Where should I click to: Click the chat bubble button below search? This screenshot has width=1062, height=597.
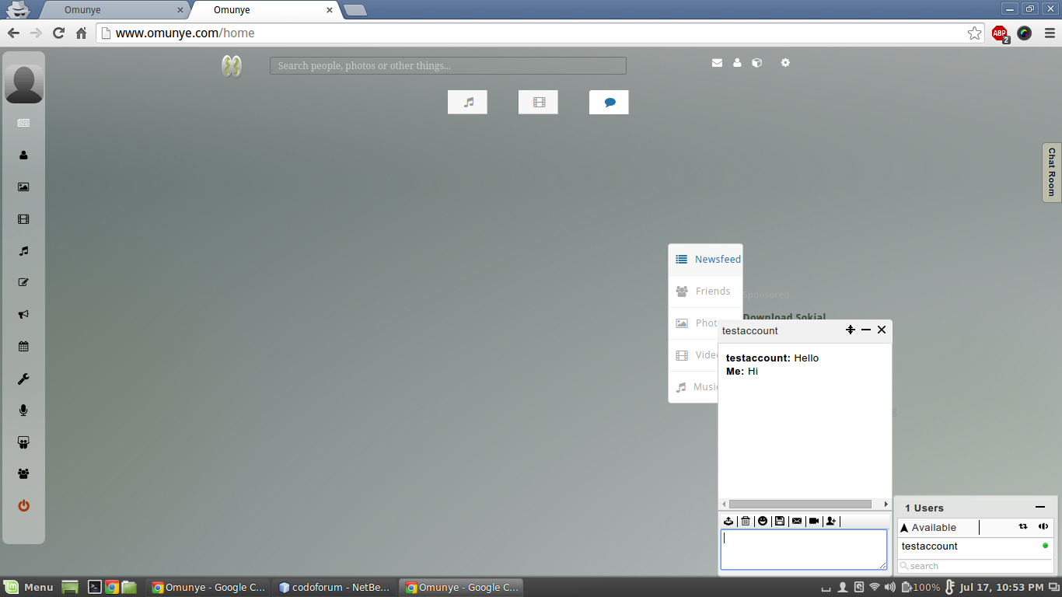pyautogui.click(x=609, y=102)
